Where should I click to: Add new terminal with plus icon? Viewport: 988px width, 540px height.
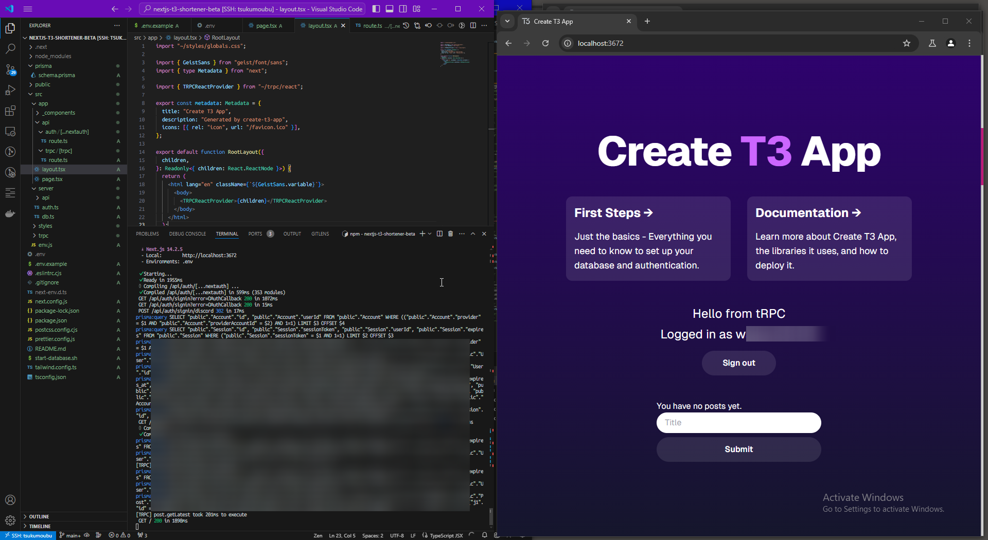(422, 233)
